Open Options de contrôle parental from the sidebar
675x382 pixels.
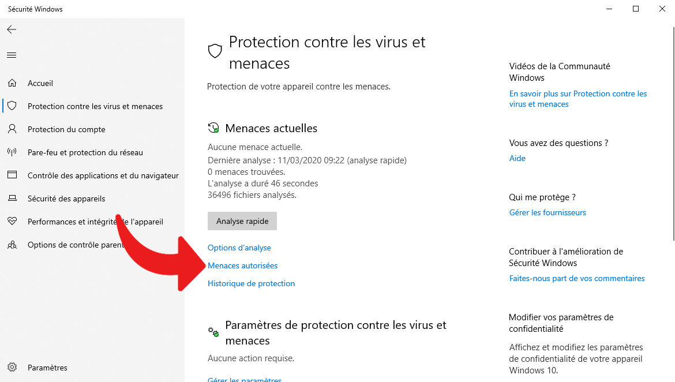(13, 244)
